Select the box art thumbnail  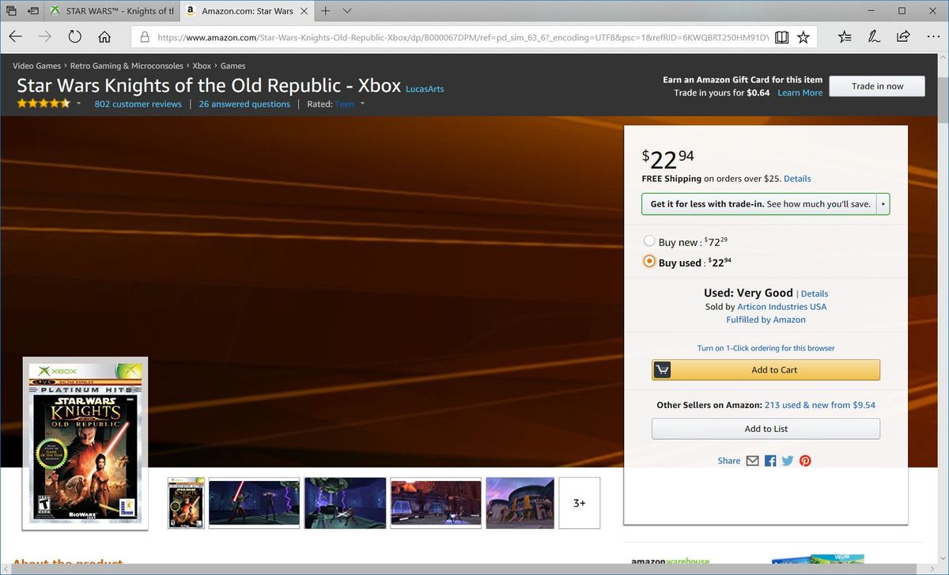click(x=186, y=503)
